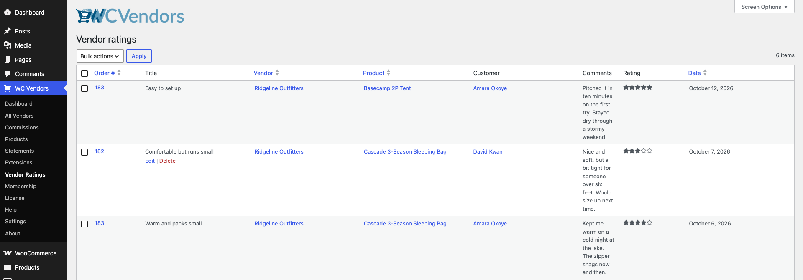803x280 pixels.
Task: Sort table by Date column
Action: [x=697, y=73]
